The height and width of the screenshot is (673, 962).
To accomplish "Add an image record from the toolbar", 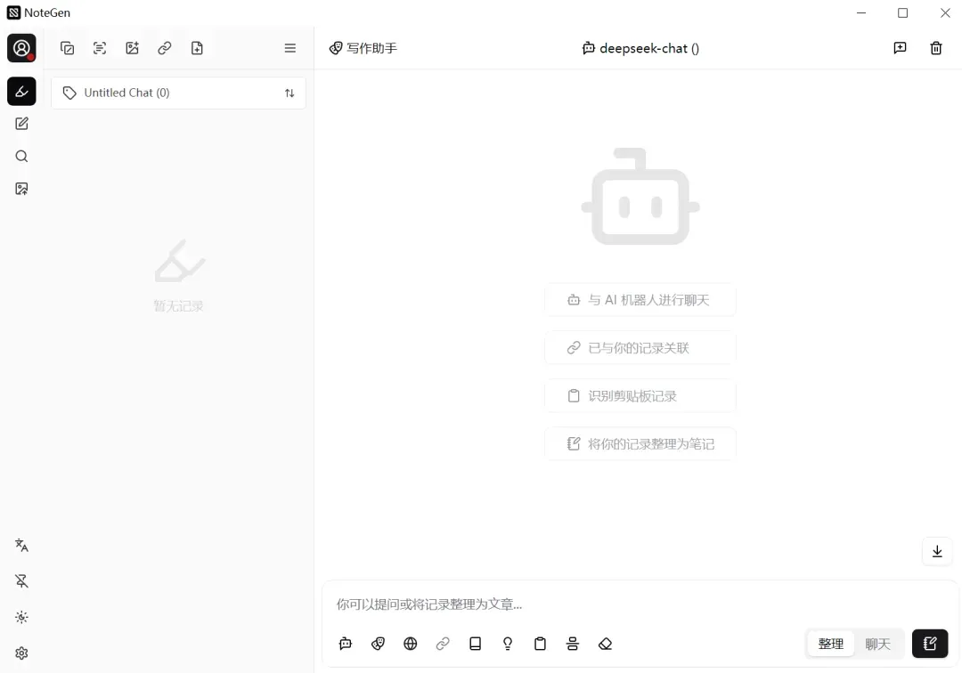I will (x=133, y=48).
